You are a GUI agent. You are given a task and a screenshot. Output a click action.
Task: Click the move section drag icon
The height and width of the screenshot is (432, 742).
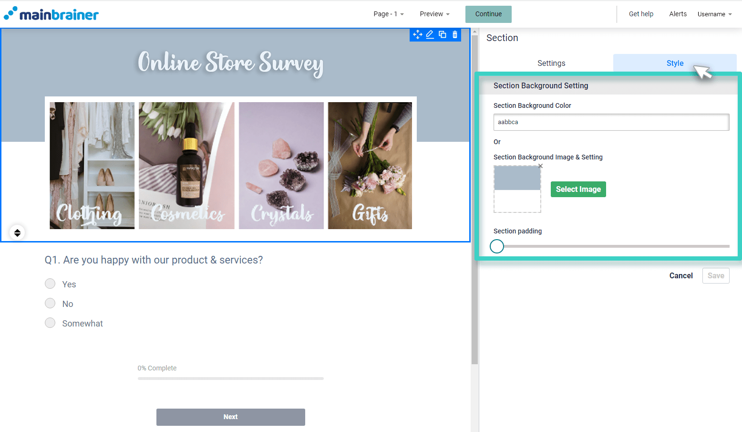tap(417, 34)
